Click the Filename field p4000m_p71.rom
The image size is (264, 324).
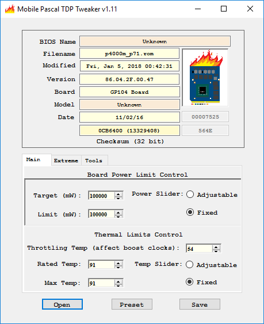coord(129,54)
